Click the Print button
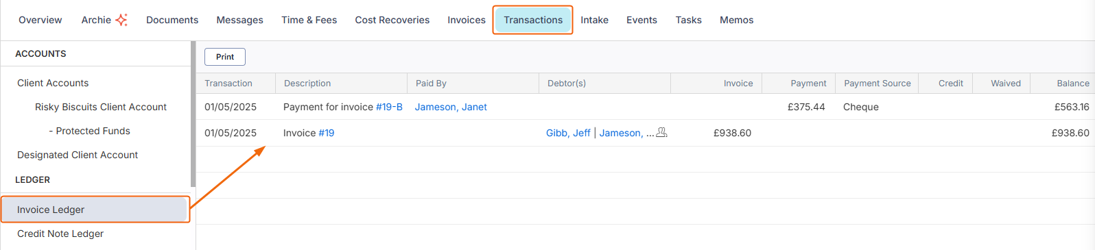 click(225, 57)
